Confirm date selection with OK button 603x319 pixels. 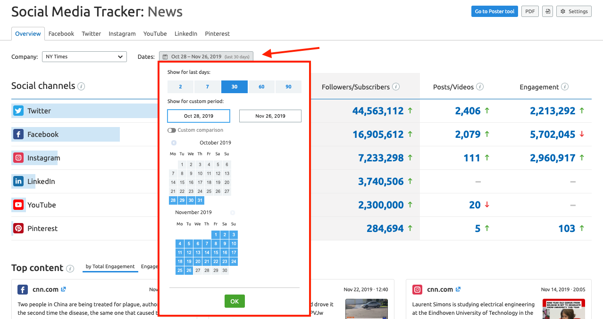click(x=234, y=301)
